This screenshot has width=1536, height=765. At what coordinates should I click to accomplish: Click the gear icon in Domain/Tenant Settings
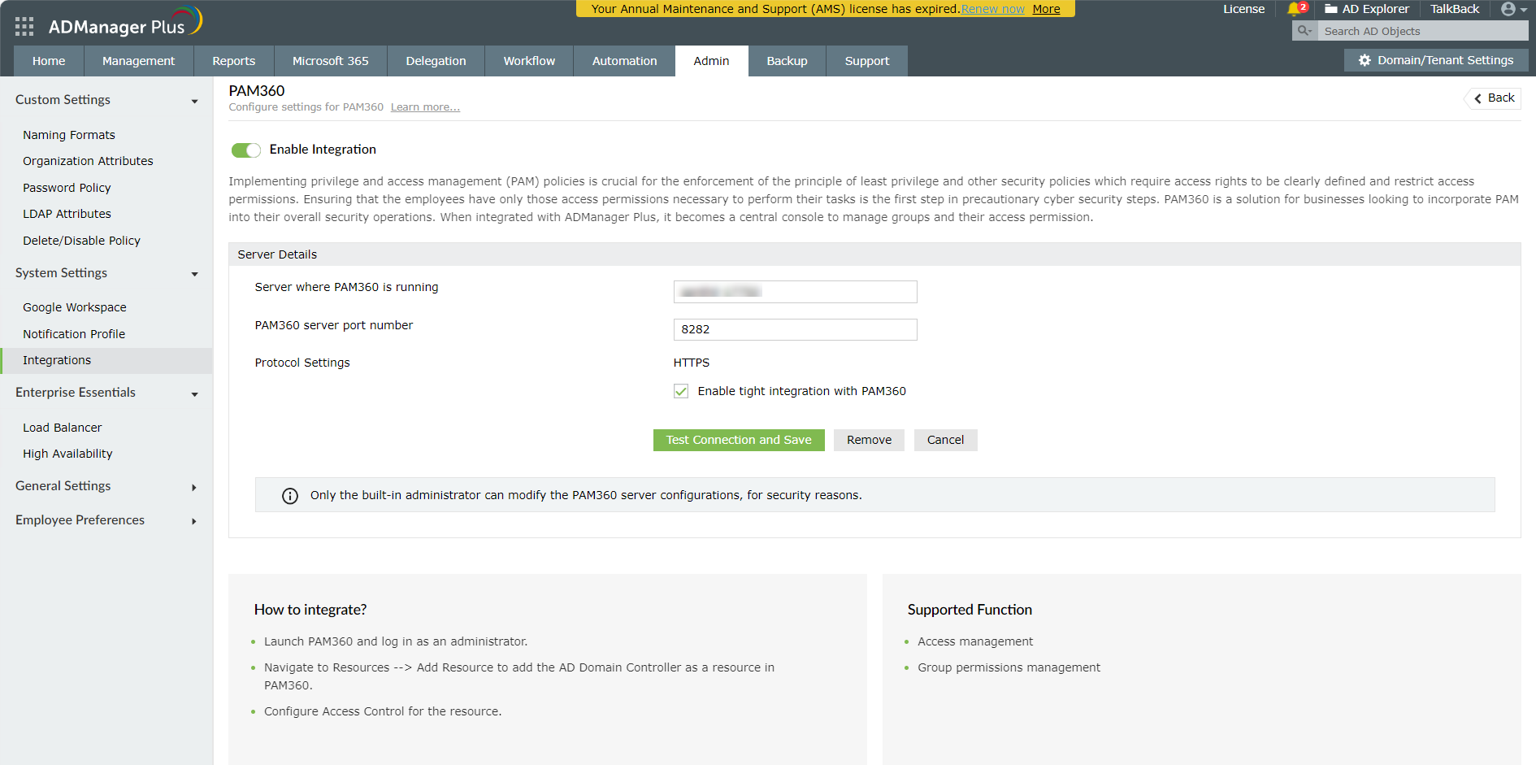point(1364,59)
